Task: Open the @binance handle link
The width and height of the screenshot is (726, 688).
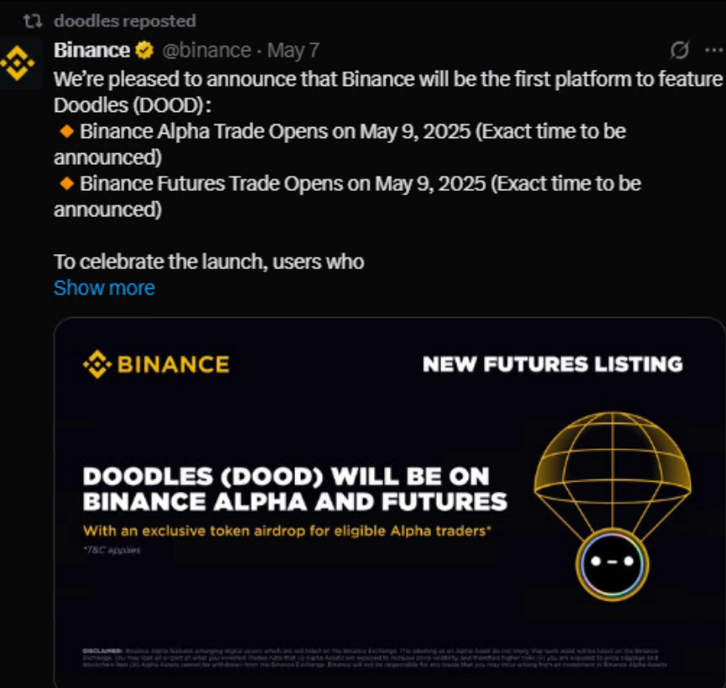Action: [x=206, y=50]
